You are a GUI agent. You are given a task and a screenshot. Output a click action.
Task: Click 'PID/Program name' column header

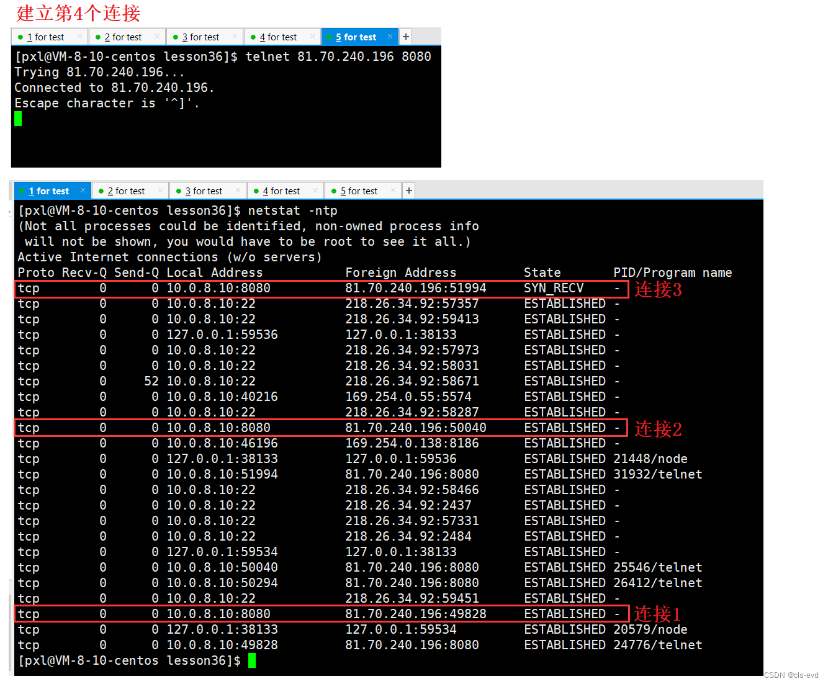coord(673,272)
